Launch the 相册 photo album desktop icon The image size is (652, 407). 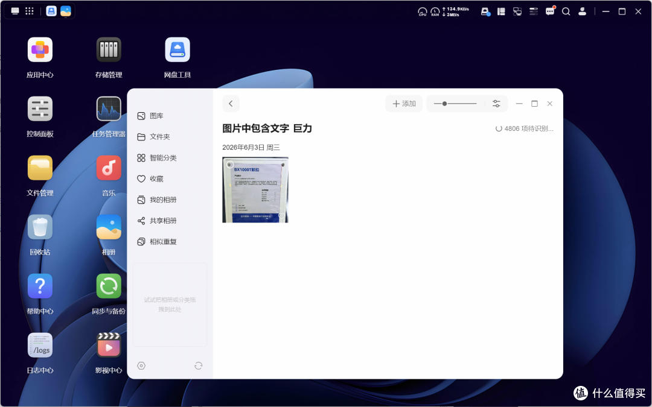point(109,227)
